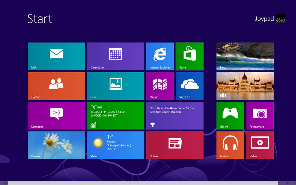Open the Fotocamera tile
The image size is (296, 185).
(260, 116)
